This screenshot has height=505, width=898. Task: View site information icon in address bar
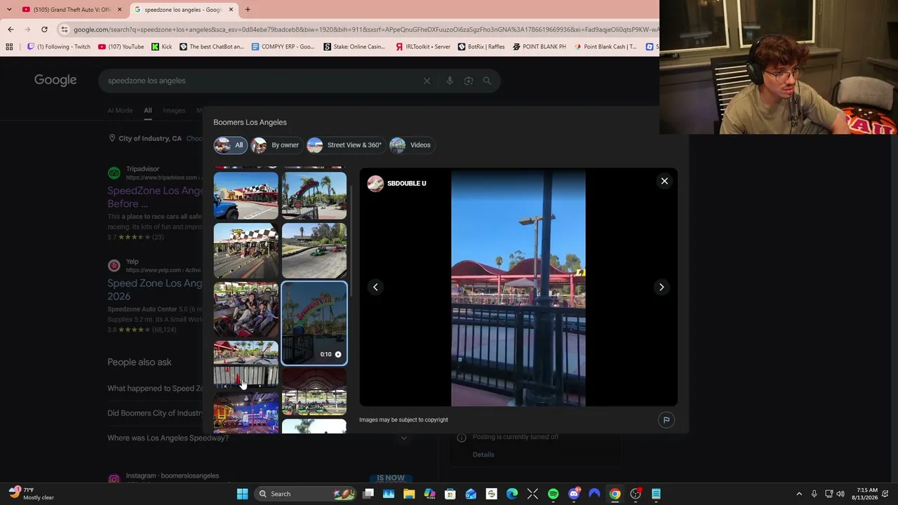click(65, 29)
